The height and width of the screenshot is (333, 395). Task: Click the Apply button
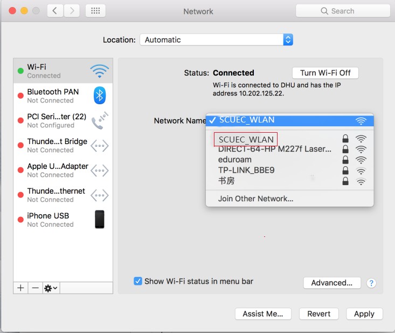[x=364, y=314]
